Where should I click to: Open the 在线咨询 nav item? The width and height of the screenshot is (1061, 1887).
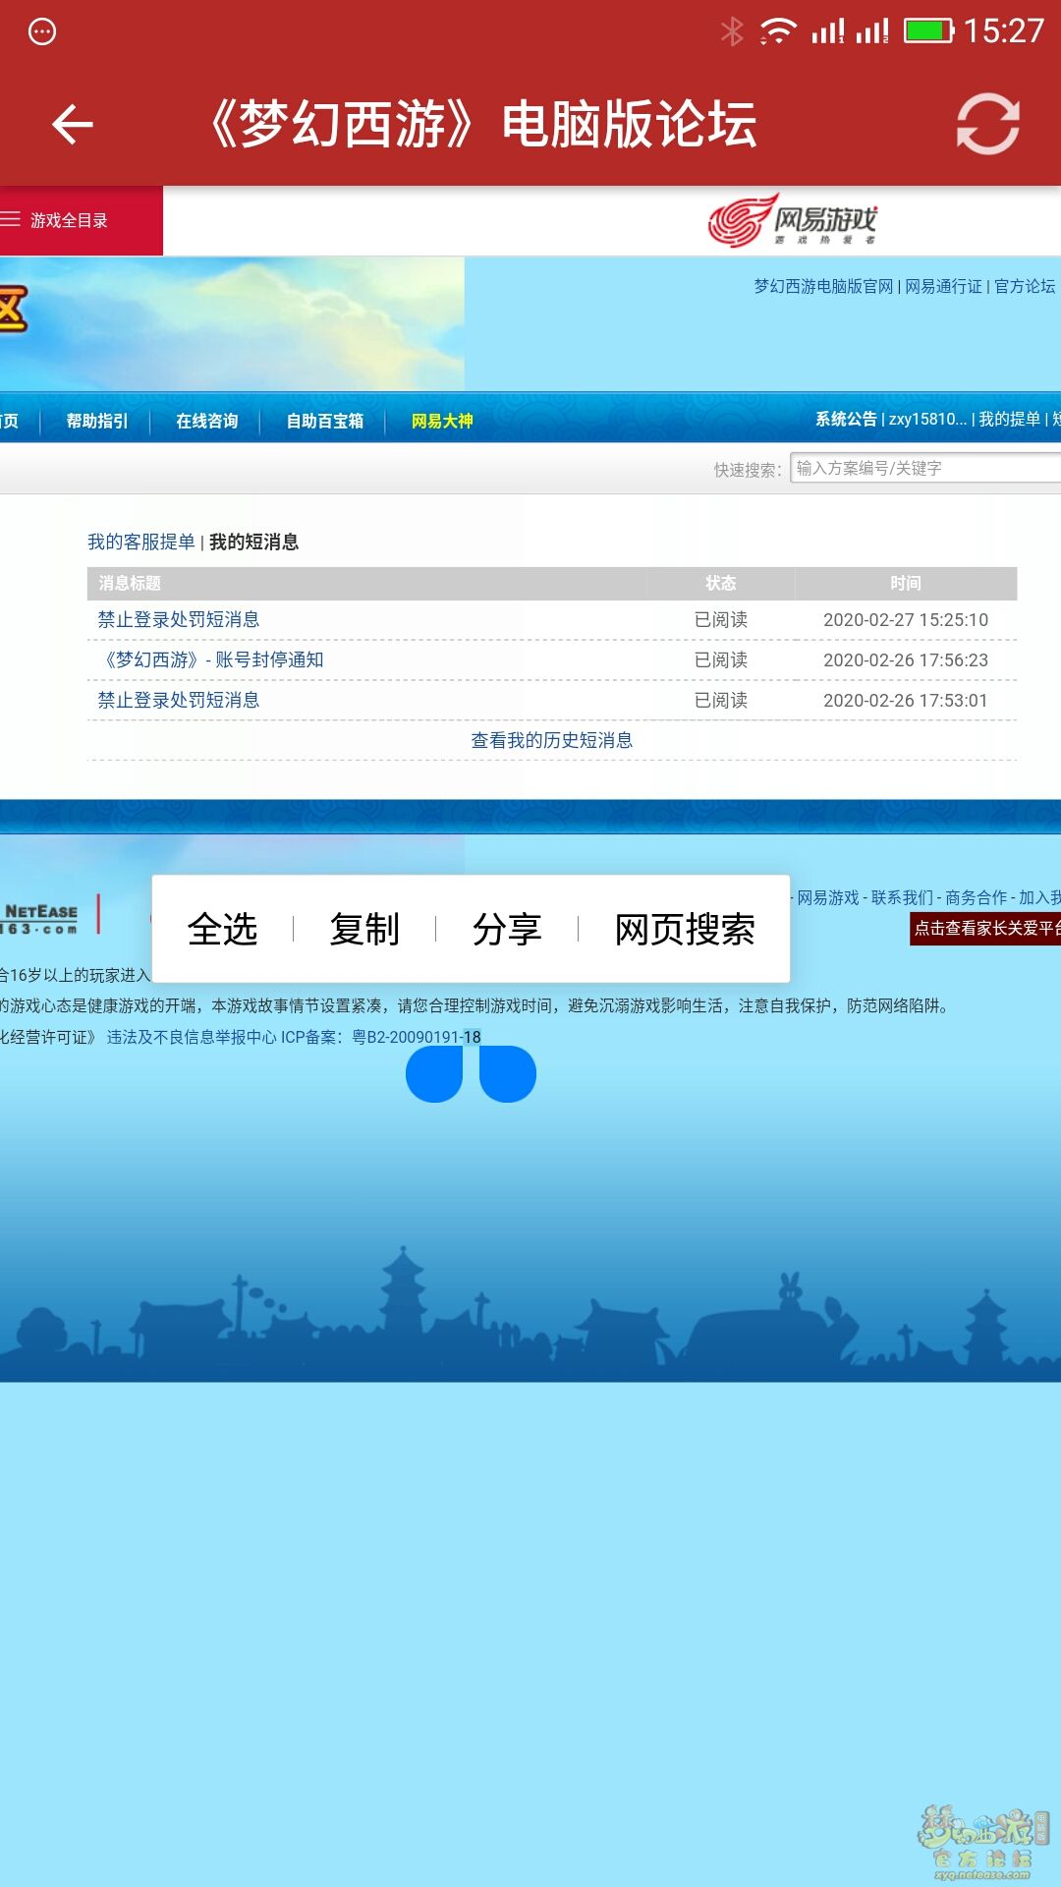(x=207, y=421)
